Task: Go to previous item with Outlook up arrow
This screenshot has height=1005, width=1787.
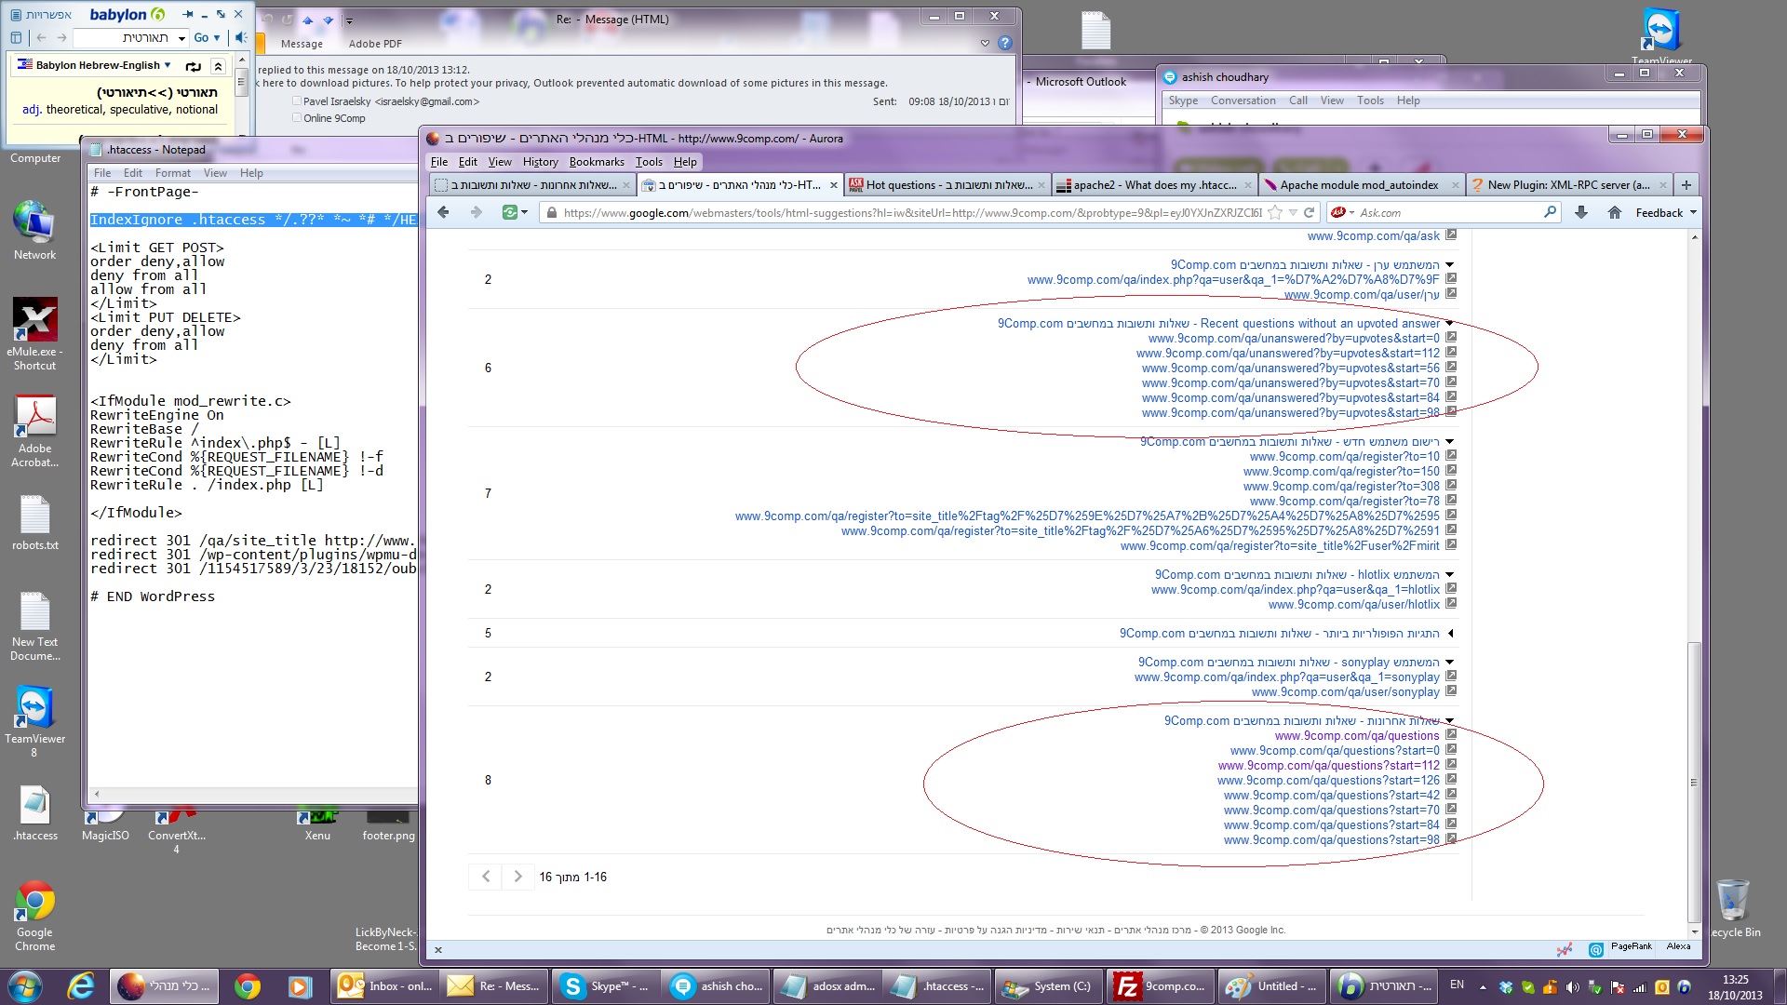Action: coord(307,20)
